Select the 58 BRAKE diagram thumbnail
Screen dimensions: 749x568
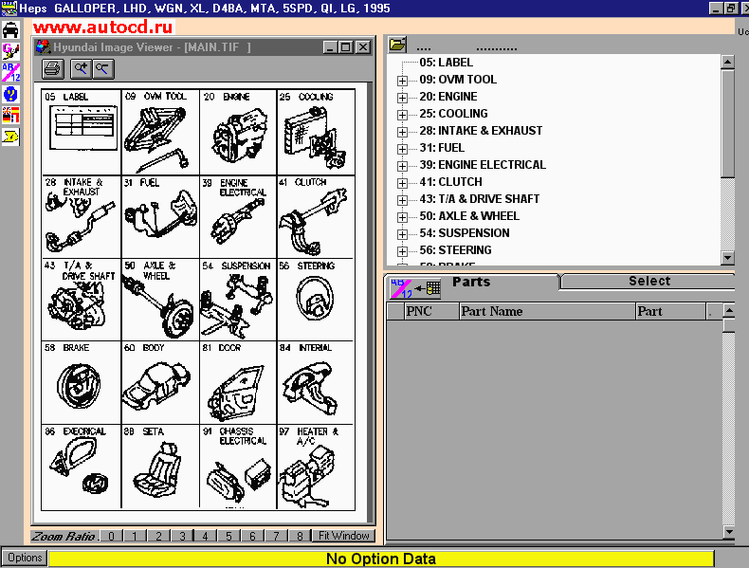82,382
